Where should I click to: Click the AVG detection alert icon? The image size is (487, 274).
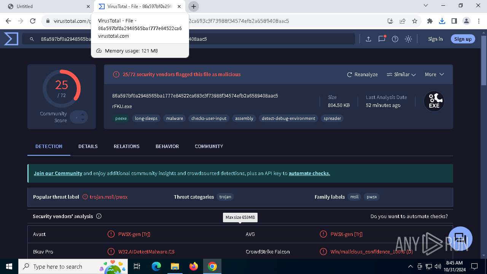pyautogui.click(x=323, y=234)
